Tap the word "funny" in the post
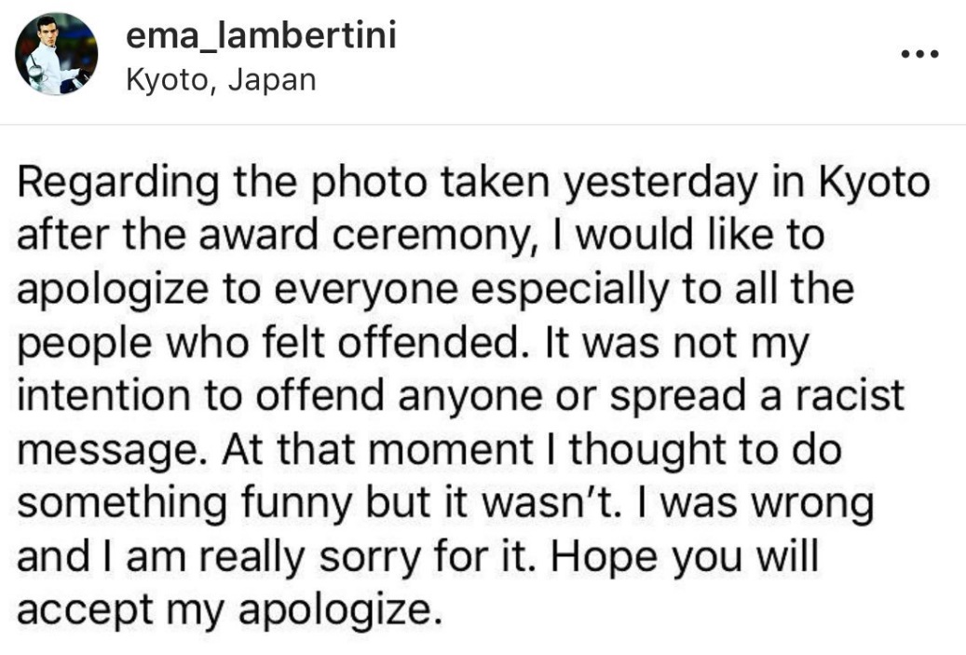The image size is (966, 655). [x=296, y=503]
